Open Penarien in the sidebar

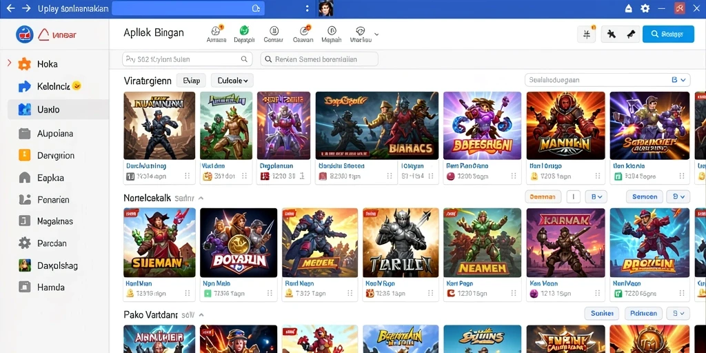(53, 199)
